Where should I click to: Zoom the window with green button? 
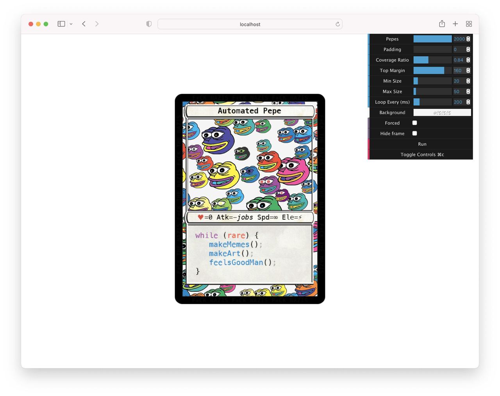(x=46, y=24)
